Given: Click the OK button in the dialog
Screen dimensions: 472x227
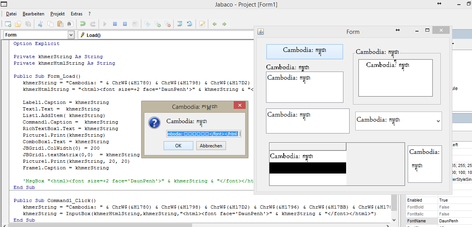Looking at the screenshot, I should 178,146.
